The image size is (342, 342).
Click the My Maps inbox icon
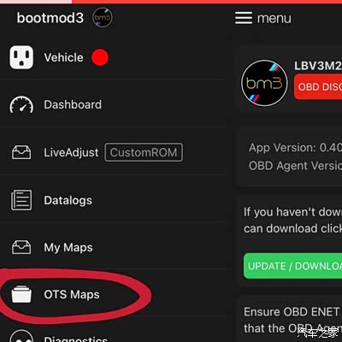tap(21, 247)
